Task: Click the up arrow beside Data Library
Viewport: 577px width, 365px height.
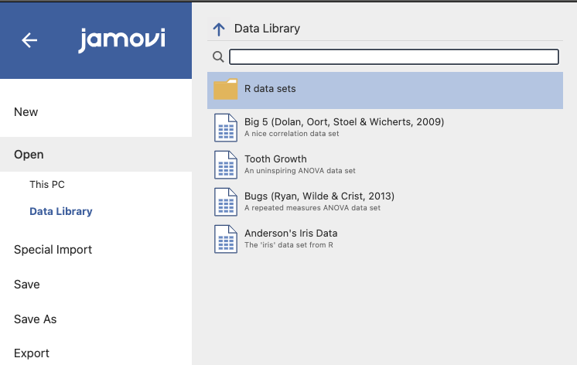Action: [219, 29]
